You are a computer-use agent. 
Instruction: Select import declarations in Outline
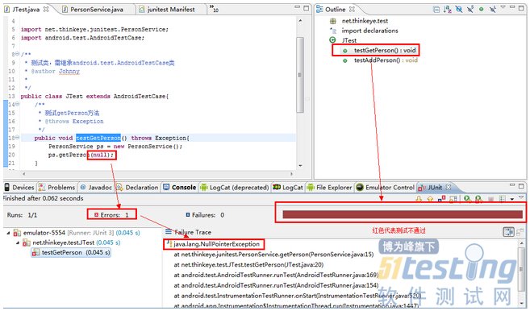tap(369, 31)
